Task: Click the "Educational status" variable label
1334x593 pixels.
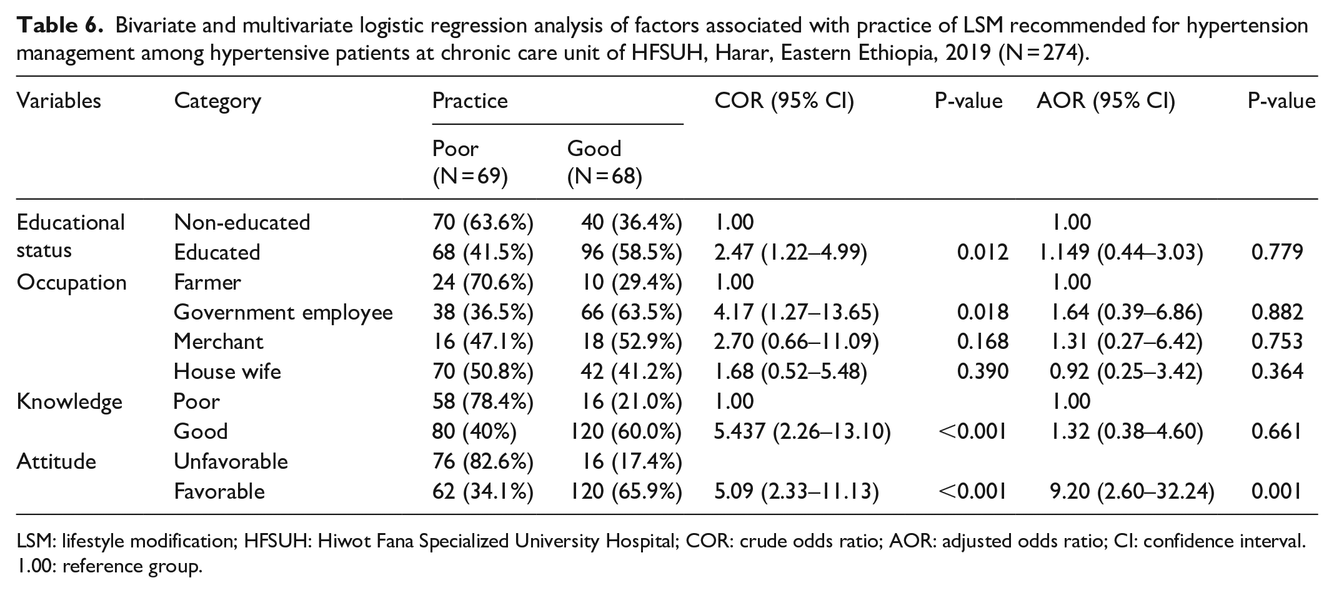Action: point(71,236)
